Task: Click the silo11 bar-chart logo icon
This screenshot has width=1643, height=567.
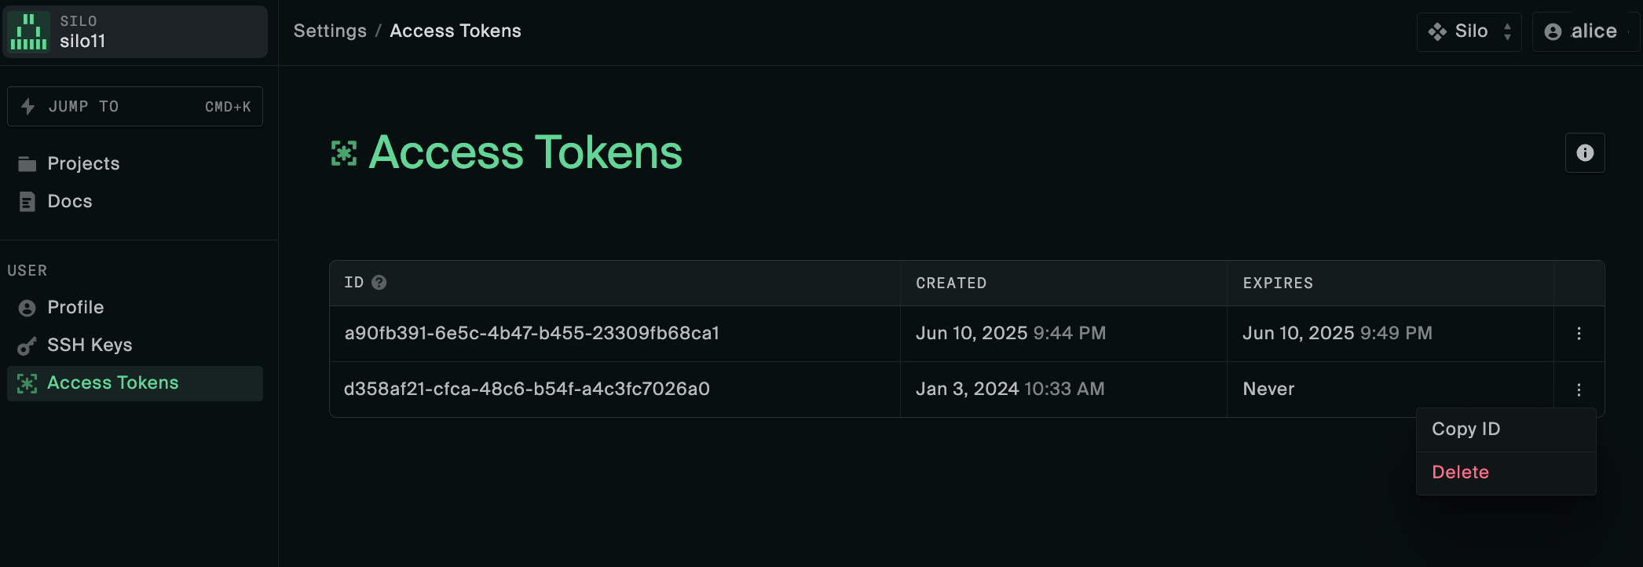Action: tap(28, 31)
